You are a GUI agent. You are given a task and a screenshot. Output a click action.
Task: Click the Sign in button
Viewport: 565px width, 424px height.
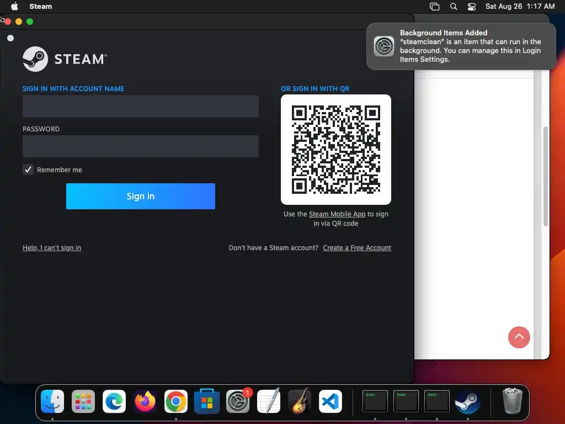pyautogui.click(x=141, y=196)
